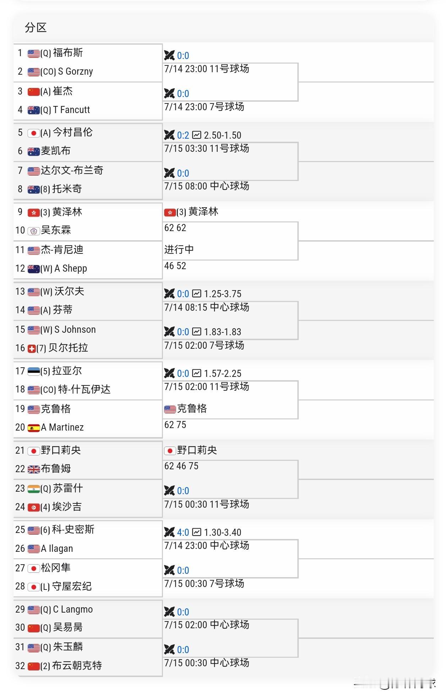Click the odds chart icon next to 1.57-2.25
446x699 pixels.
tap(197, 373)
